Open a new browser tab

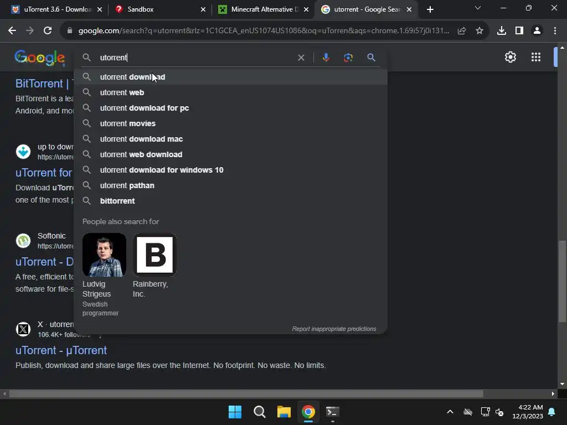pyautogui.click(x=430, y=9)
